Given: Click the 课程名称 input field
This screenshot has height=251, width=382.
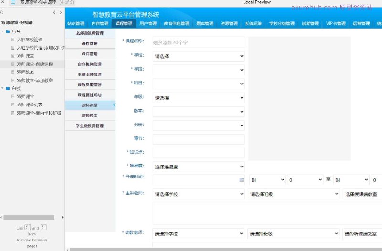Looking at the screenshot, I should pyautogui.click(x=199, y=42).
